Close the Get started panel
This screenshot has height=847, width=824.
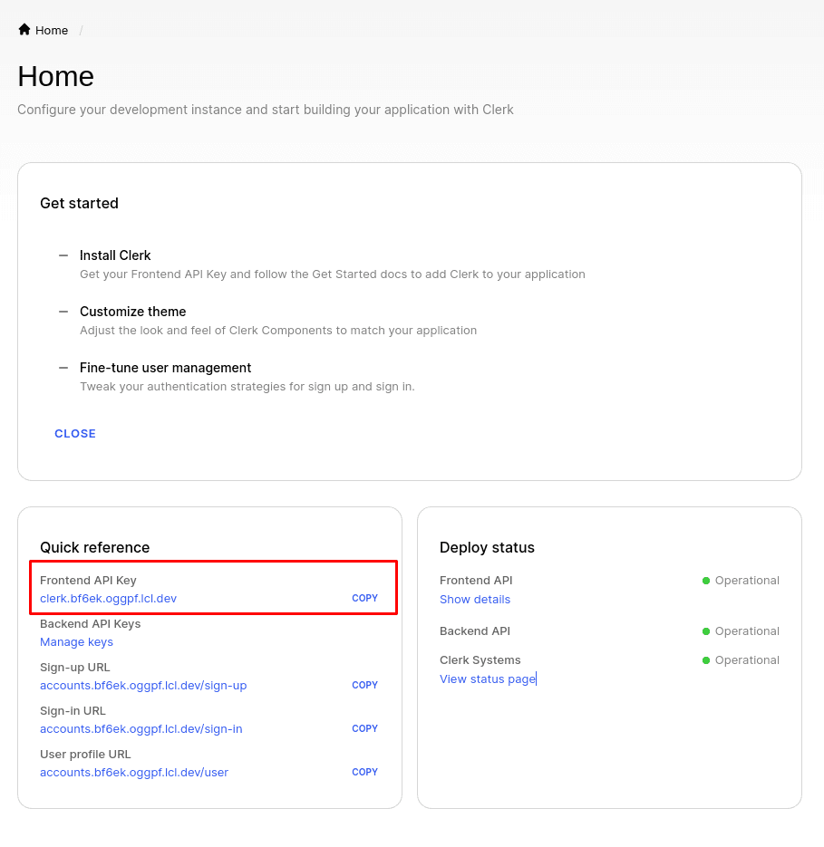click(x=75, y=433)
